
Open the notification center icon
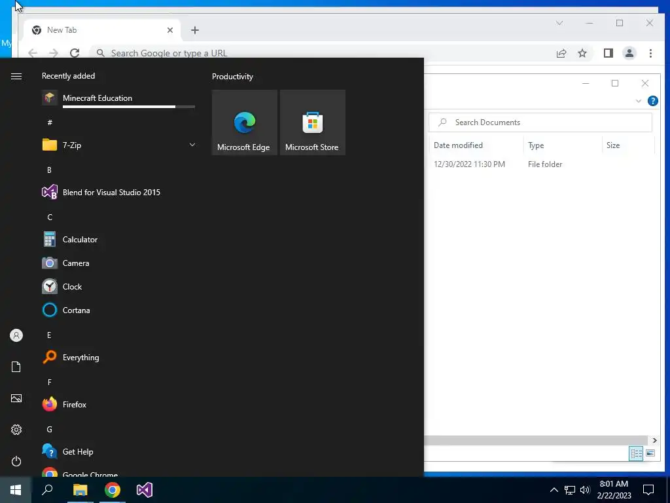pos(648,490)
